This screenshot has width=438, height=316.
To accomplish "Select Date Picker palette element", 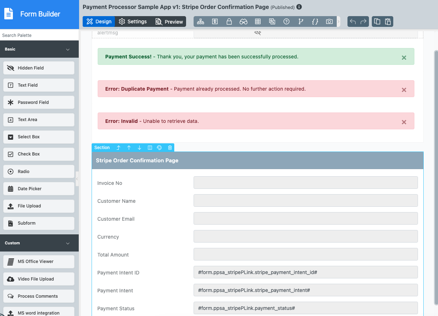I will pyautogui.click(x=39, y=188).
